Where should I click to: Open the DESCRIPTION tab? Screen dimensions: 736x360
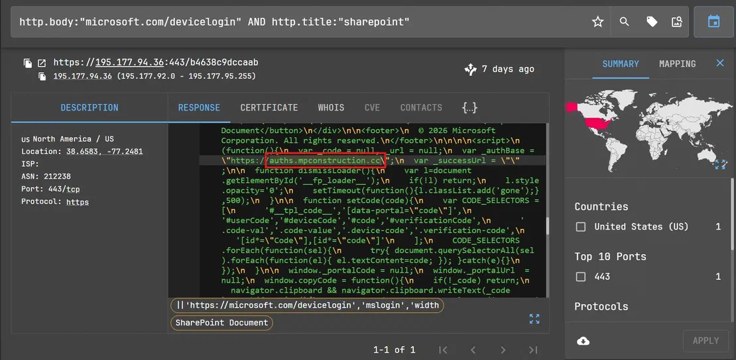tap(90, 108)
